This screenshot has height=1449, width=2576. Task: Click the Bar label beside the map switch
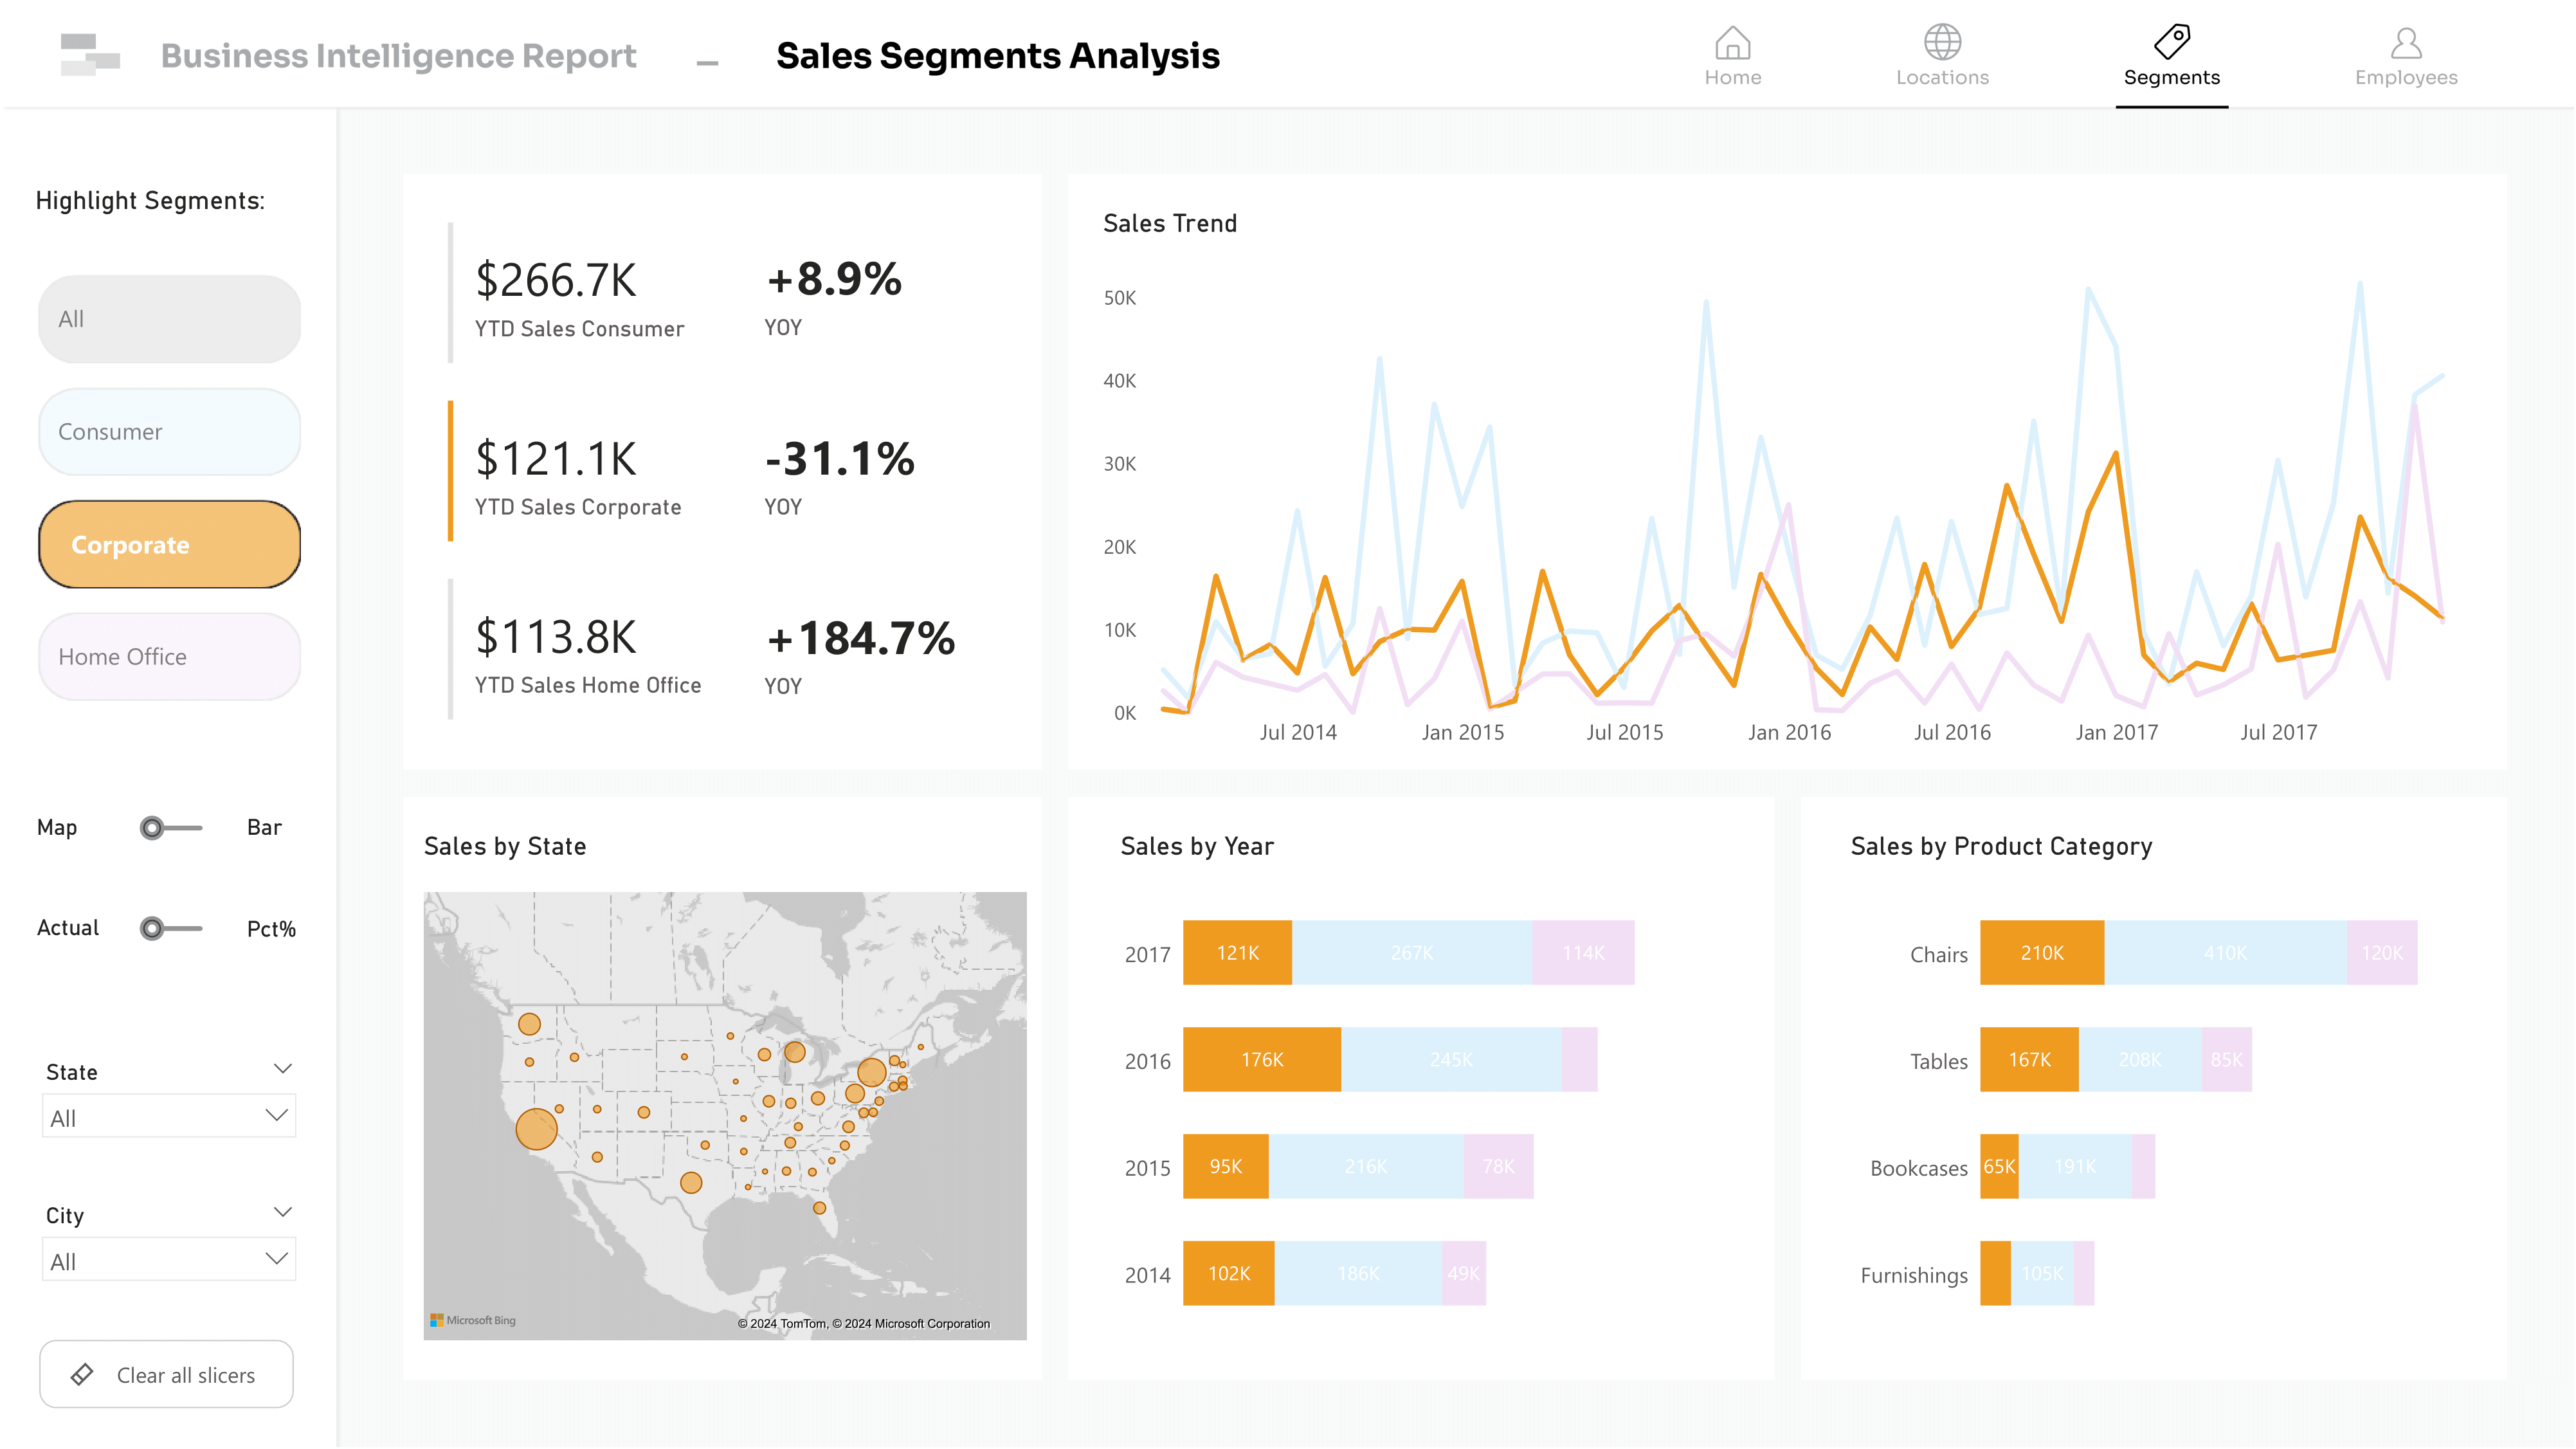click(264, 828)
